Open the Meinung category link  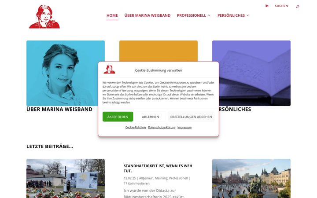(161, 178)
